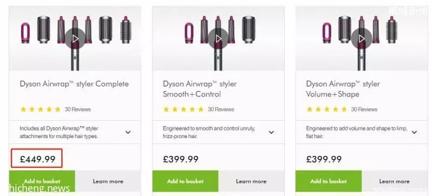Viewport: 433px width, 196px height.
Task: Open Learn more for Smooth+Control
Action: coord(251,181)
